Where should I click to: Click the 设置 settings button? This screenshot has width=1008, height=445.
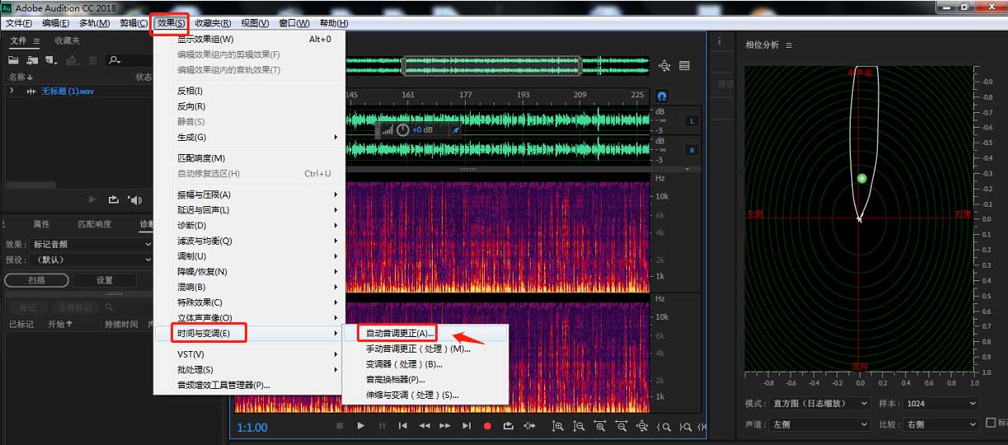coord(105,280)
